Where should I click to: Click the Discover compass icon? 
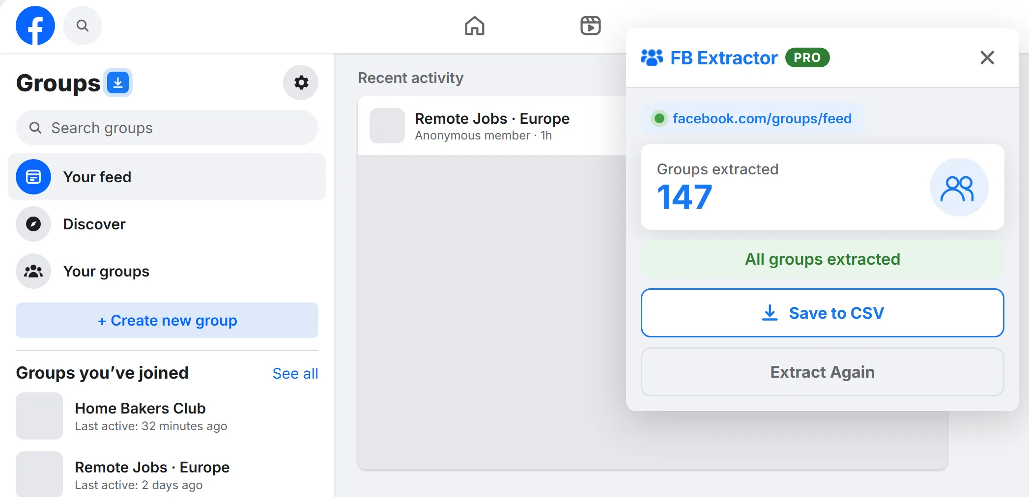click(x=33, y=224)
